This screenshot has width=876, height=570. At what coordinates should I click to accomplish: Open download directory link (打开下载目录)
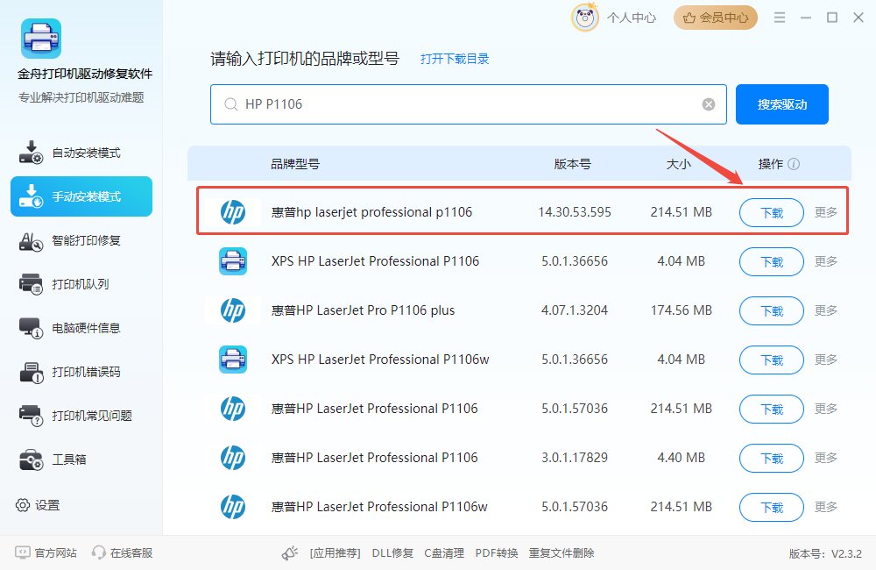tap(454, 59)
